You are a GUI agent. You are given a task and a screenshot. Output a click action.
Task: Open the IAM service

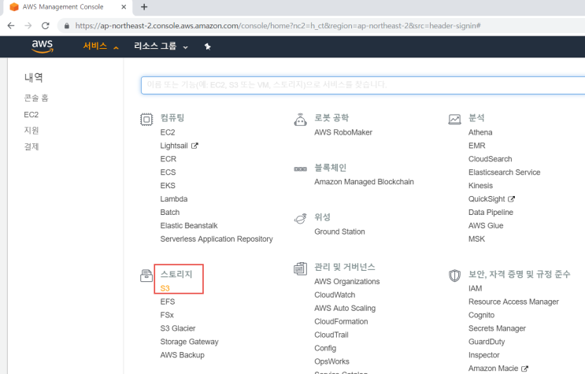click(x=475, y=288)
